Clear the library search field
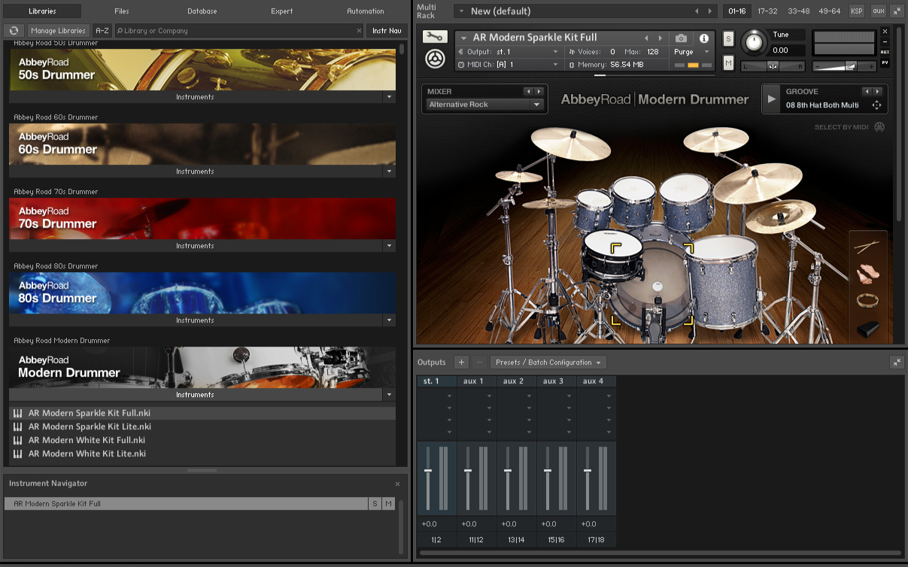 click(x=359, y=31)
